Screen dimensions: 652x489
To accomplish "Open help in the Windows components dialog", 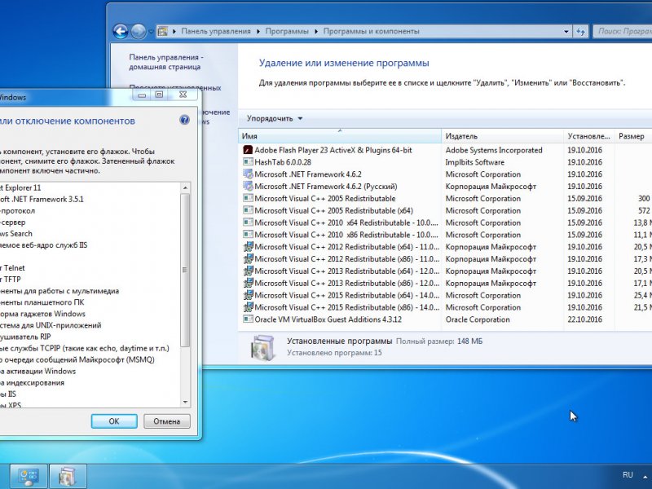I will pyautogui.click(x=185, y=120).
